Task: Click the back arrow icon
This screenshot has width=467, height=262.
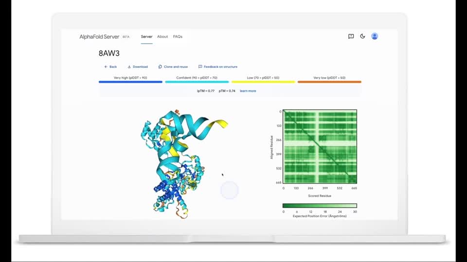Action: [106, 67]
